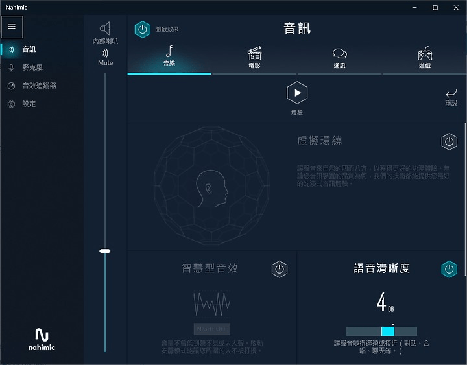
Task: Open 音效追蹤器 in the sidebar
Action: (39, 86)
